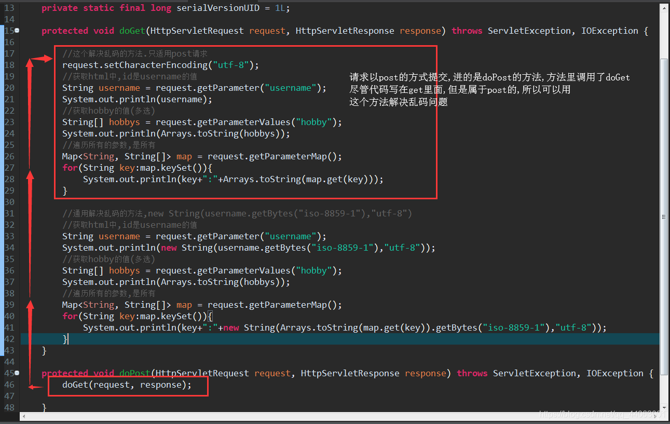Click the closing brace on line 43
Viewport: 670px width, 424px height.
coord(44,350)
